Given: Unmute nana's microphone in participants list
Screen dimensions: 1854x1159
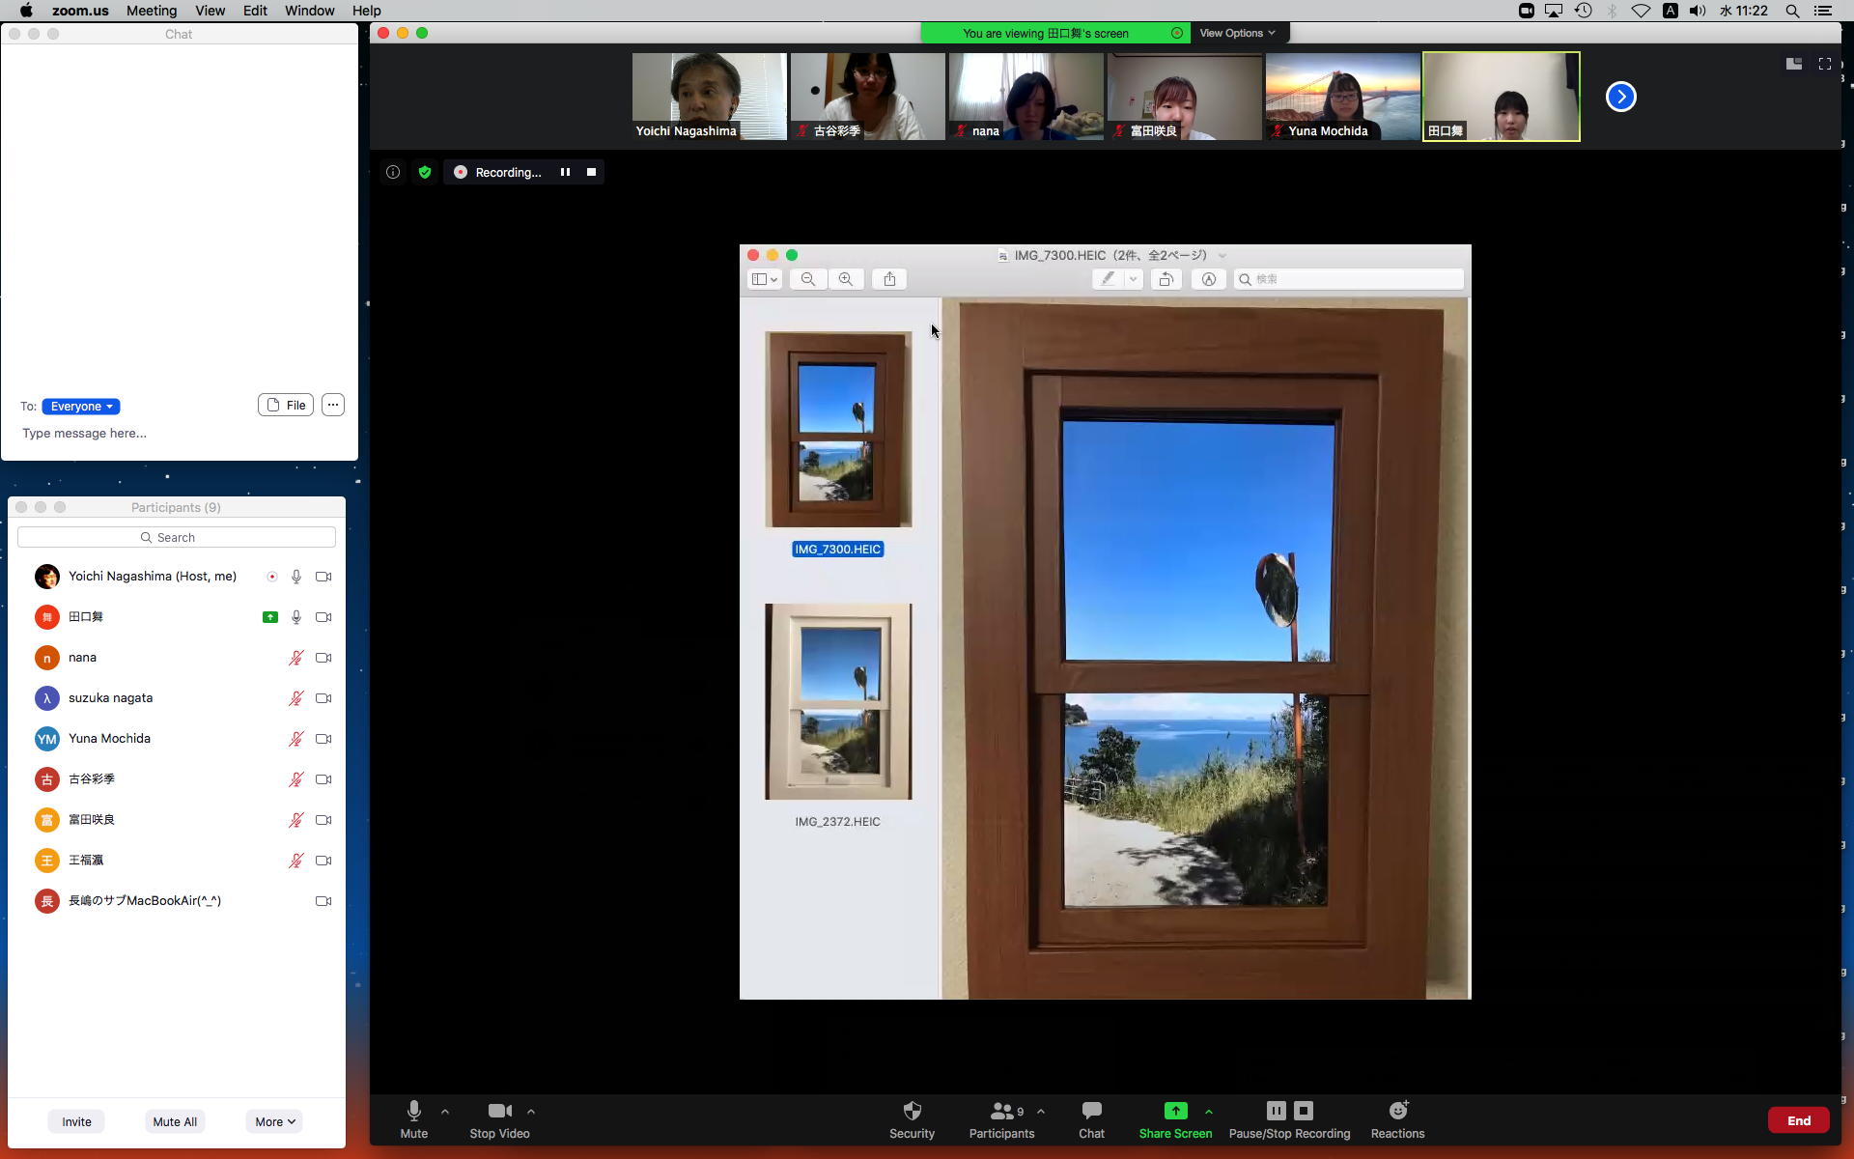Looking at the screenshot, I should 296,658.
